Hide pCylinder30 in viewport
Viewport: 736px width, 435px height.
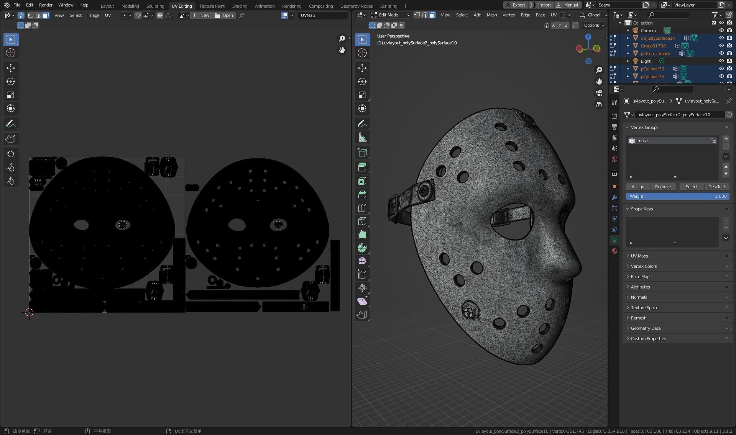pyautogui.click(x=721, y=68)
